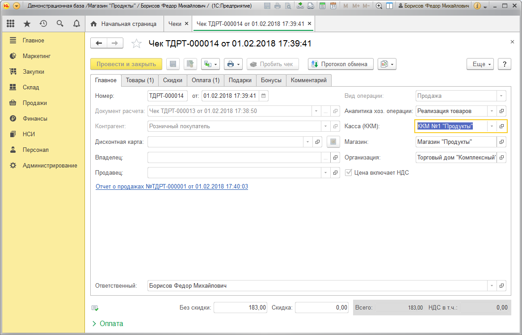The image size is (522, 335).
Task: Post the document icon button
Action: (190, 64)
